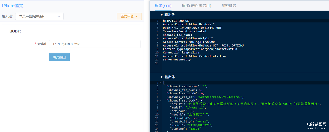Click the "ret_code": 0 line
The image size is (329, 132).
pyautogui.click(x=182, y=111)
